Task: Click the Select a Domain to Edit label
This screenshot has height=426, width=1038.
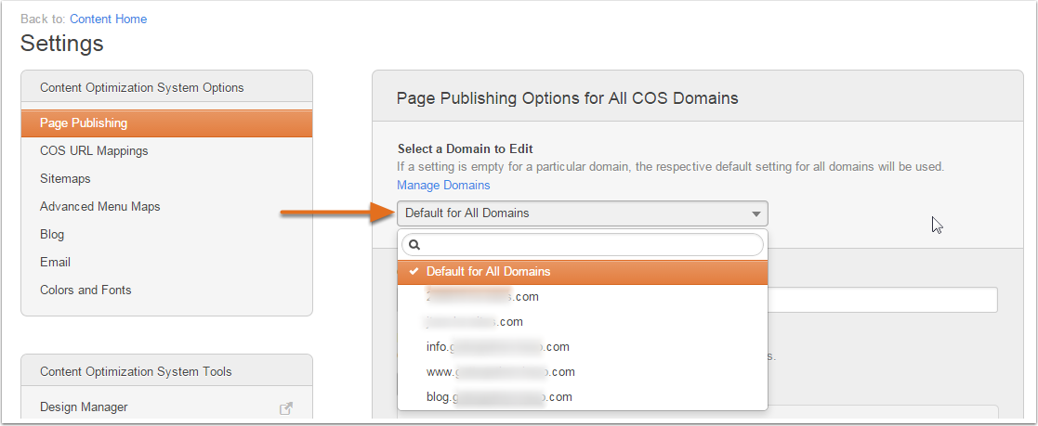Action: coord(466,148)
